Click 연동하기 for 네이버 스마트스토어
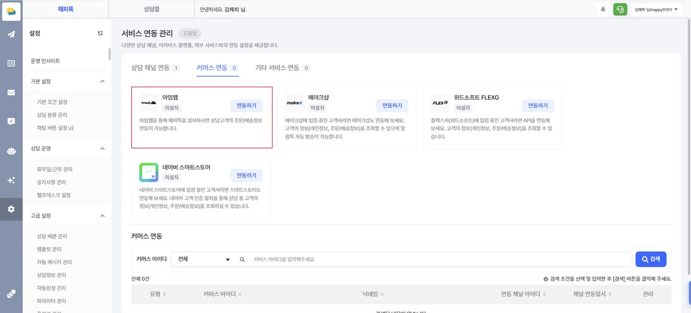This screenshot has width=691, height=313. click(x=247, y=175)
